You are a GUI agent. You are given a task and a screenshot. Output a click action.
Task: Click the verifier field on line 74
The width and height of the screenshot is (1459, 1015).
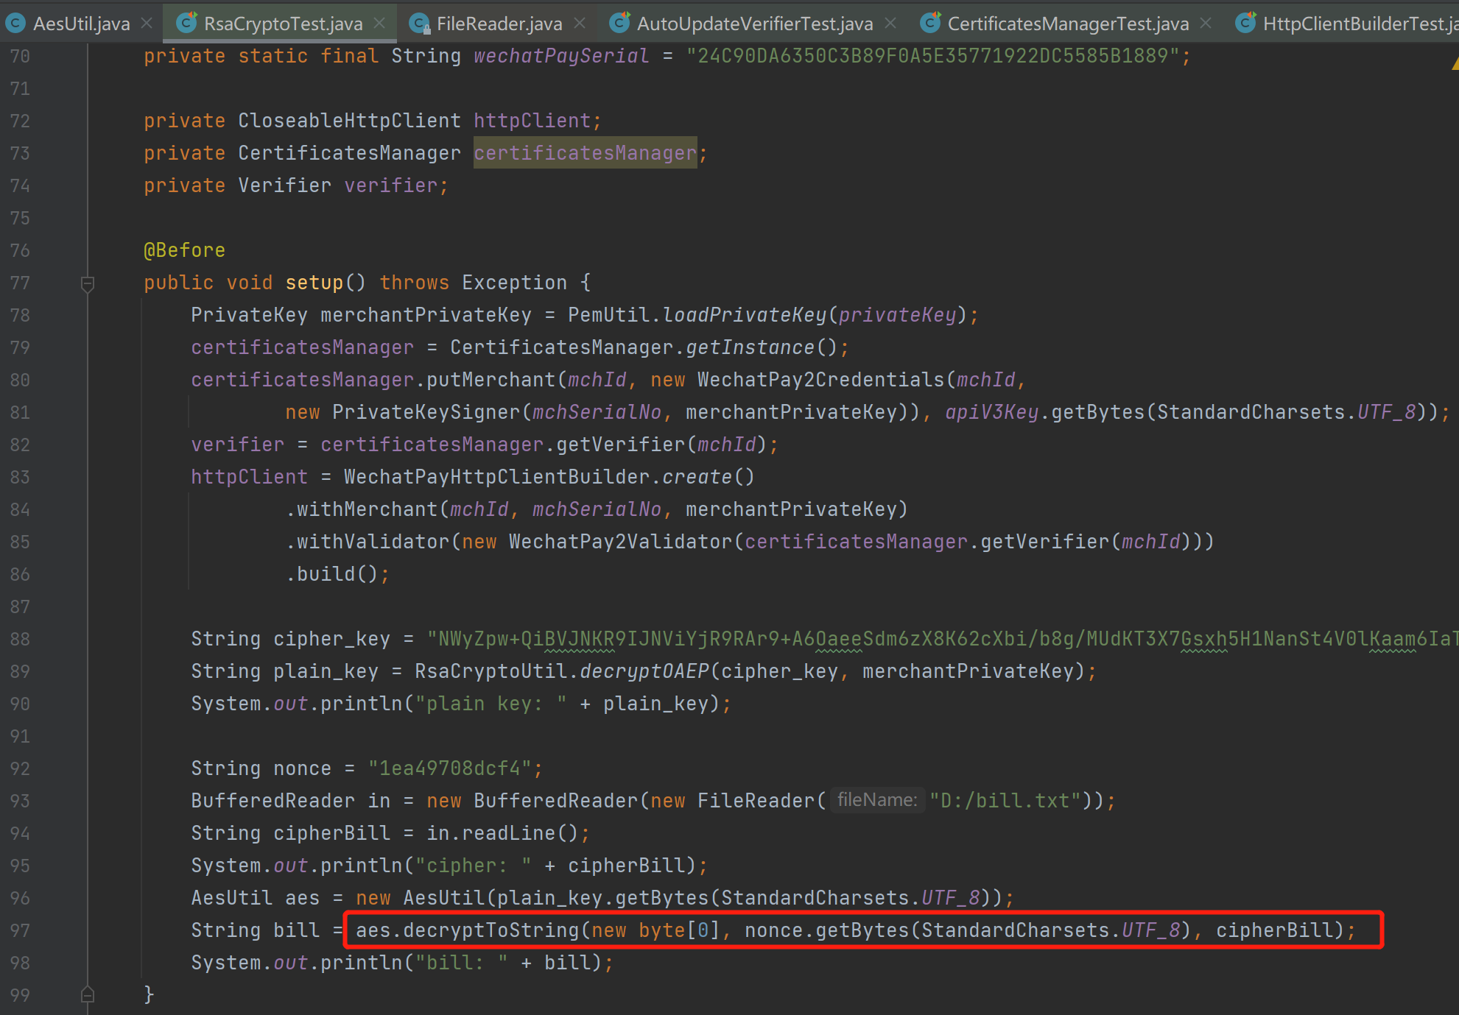tap(390, 185)
